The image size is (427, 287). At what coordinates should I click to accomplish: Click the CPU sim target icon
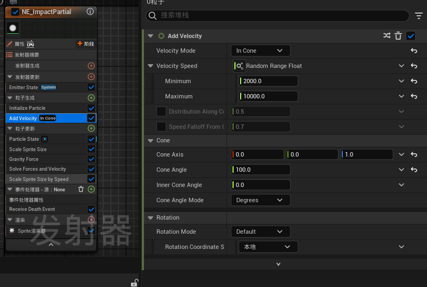tap(30, 44)
